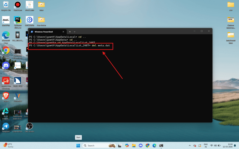Click the Windows Start button in taskbar
Image resolution: width=239 pixels, height=149 pixels.
78,145
